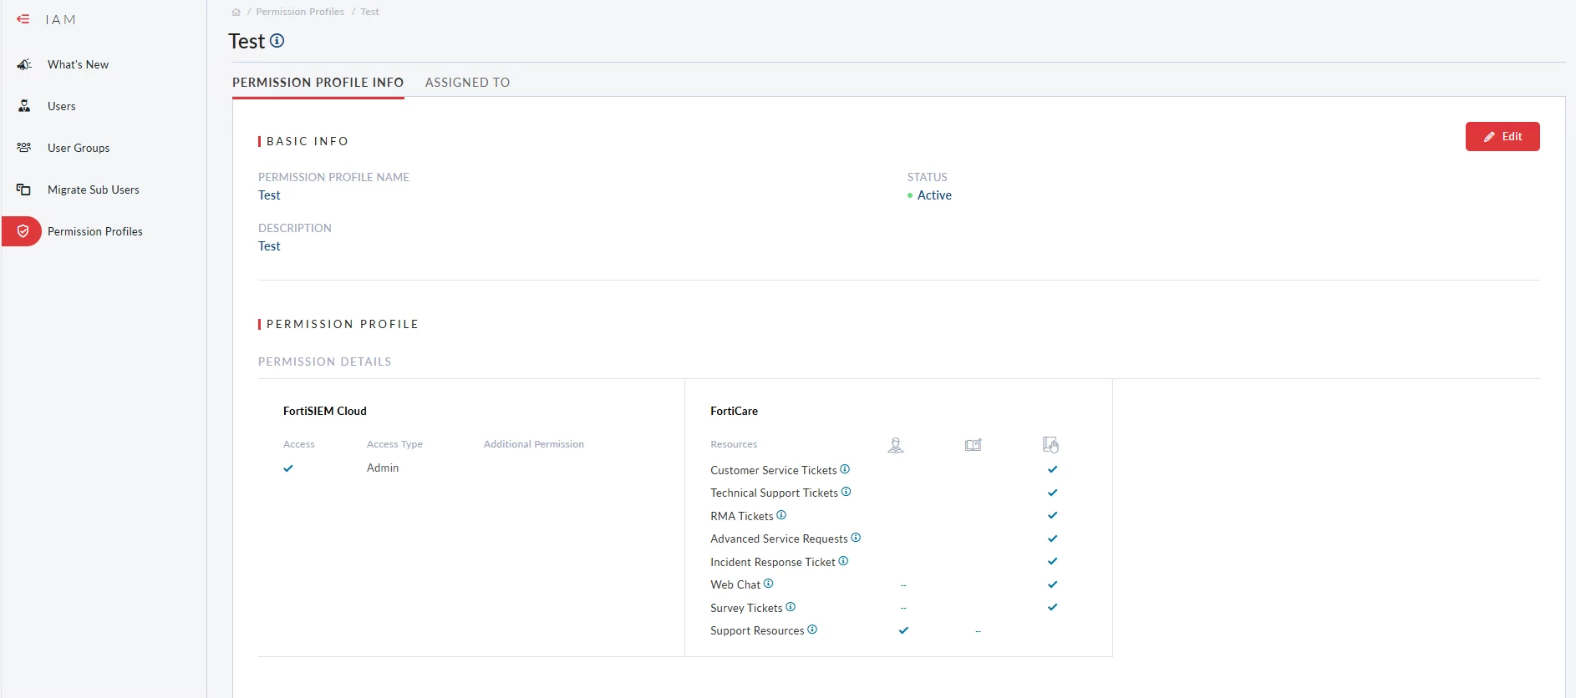
Task: Click the Users person icon
Action: tap(24, 106)
